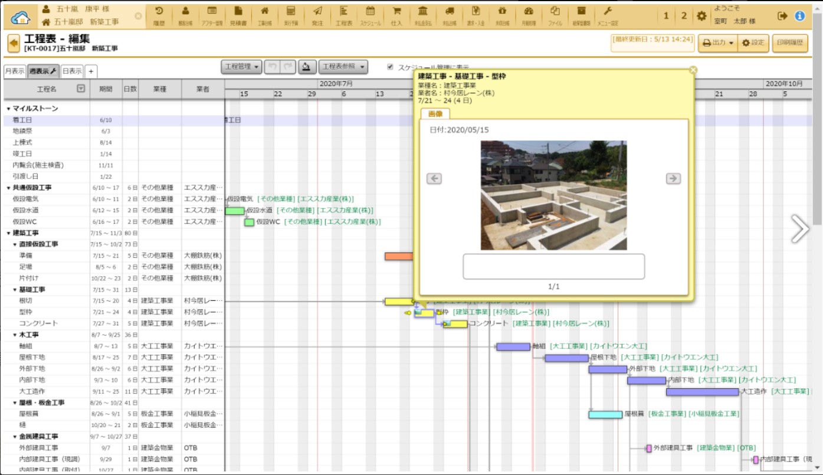
Task: Click the image caption input field
Action: tap(553, 267)
